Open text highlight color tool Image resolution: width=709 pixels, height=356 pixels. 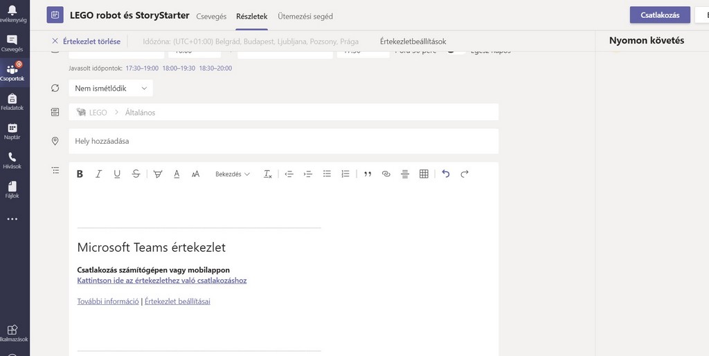[x=158, y=174]
